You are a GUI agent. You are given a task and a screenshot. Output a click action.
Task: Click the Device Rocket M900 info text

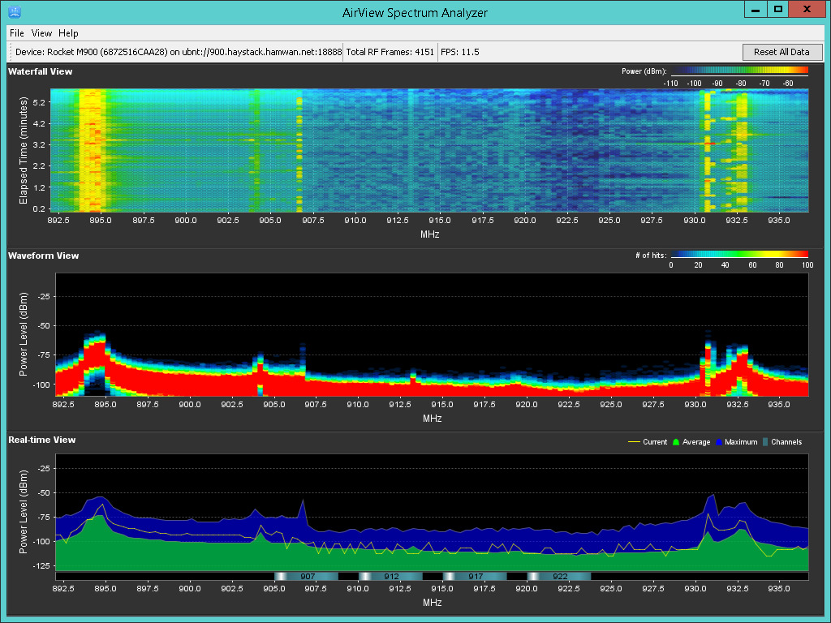(178, 52)
